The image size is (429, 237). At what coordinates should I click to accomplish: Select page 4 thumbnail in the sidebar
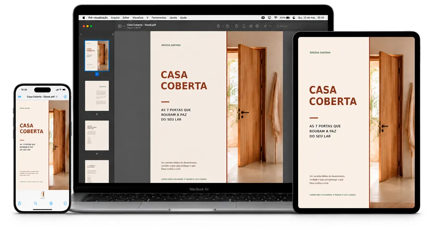tap(97, 135)
